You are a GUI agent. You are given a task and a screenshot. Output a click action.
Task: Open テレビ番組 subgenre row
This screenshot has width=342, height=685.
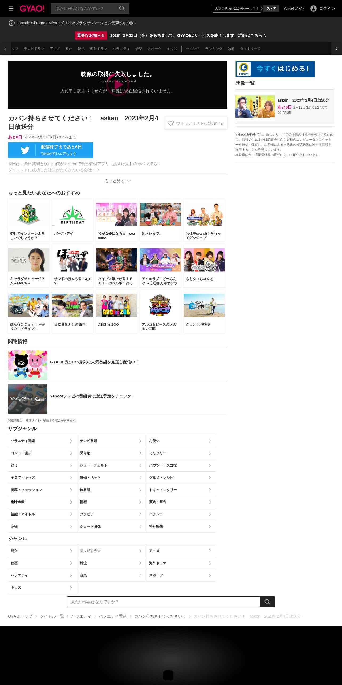pyautogui.click(x=112, y=441)
